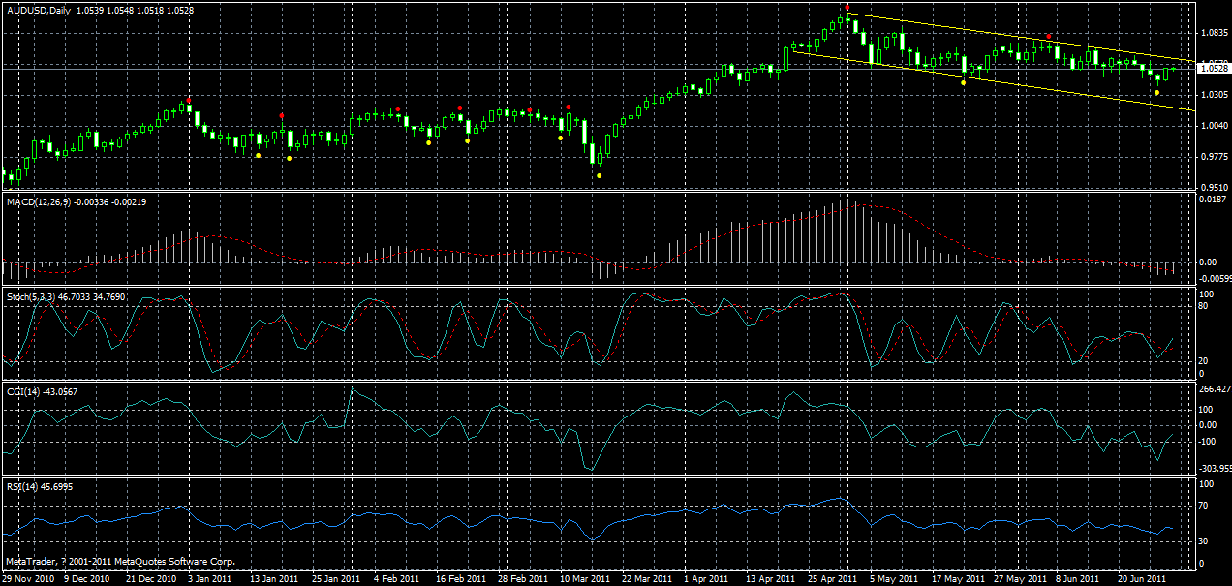
Task: Click the 30 level on RSI scale
Action: pos(1205,540)
